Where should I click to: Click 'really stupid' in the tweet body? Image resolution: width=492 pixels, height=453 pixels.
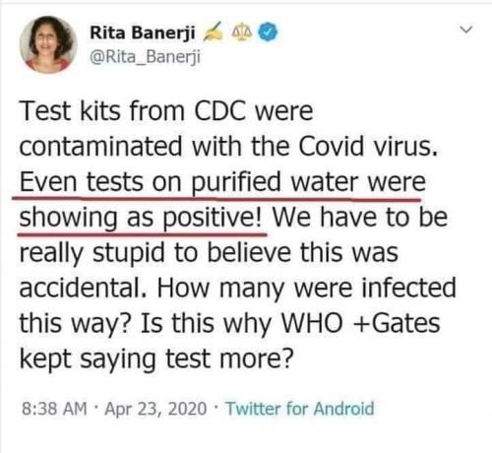pyautogui.click(x=92, y=253)
